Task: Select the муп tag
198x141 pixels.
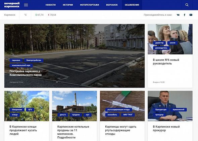Action: click(88, 115)
